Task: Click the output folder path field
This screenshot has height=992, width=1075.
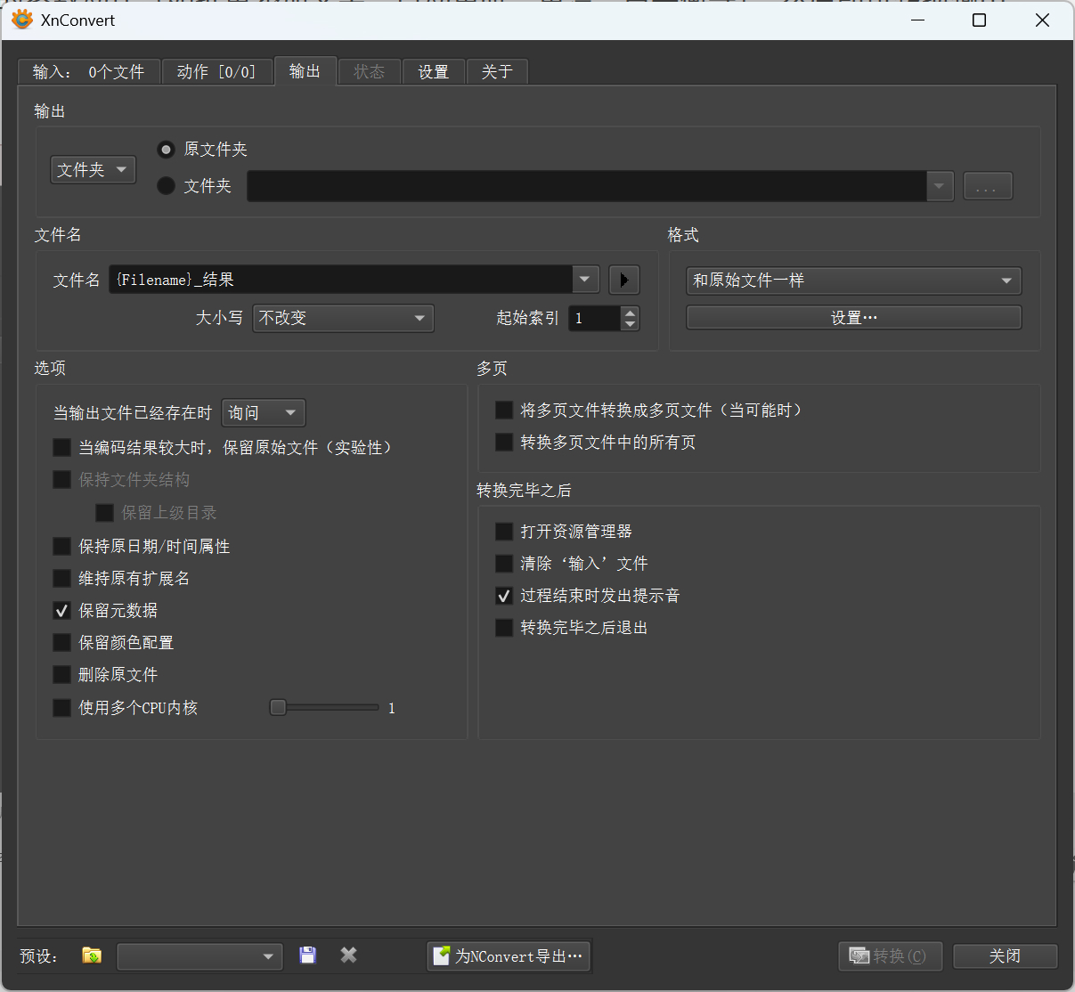Action: pos(587,186)
